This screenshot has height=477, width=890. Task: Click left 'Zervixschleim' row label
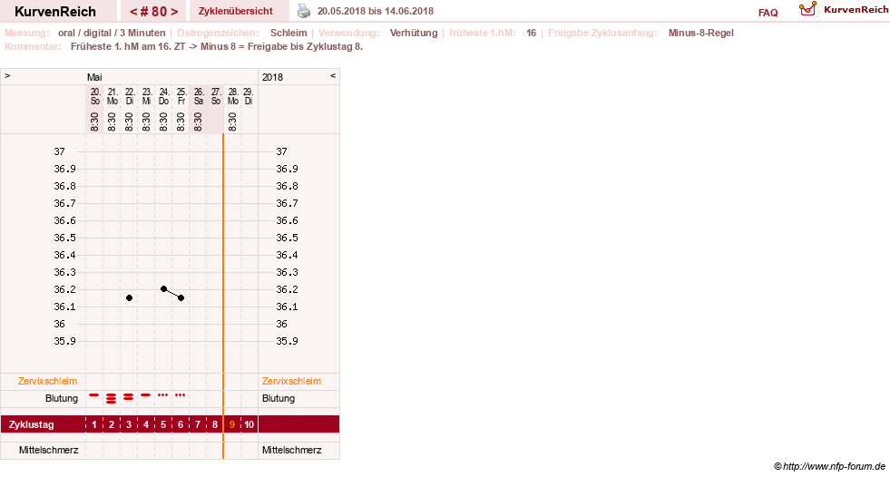pos(47,381)
